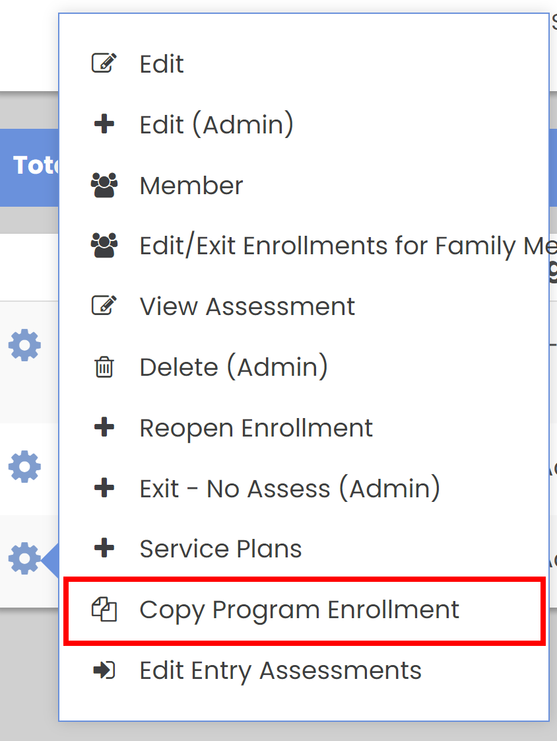
Task: Choose Edit (Admin) menu entry
Action: click(x=216, y=125)
